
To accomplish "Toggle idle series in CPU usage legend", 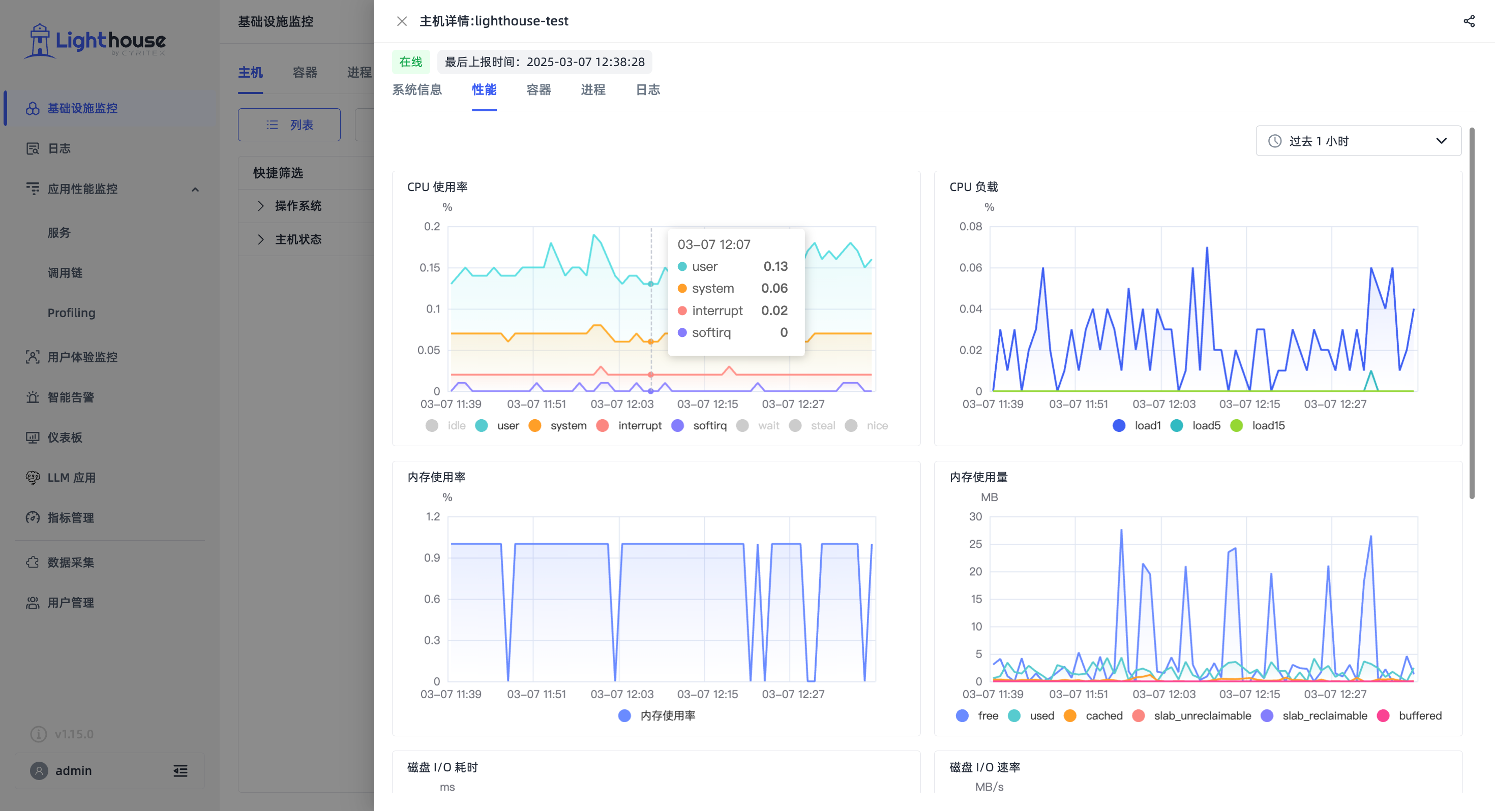I will point(445,425).
